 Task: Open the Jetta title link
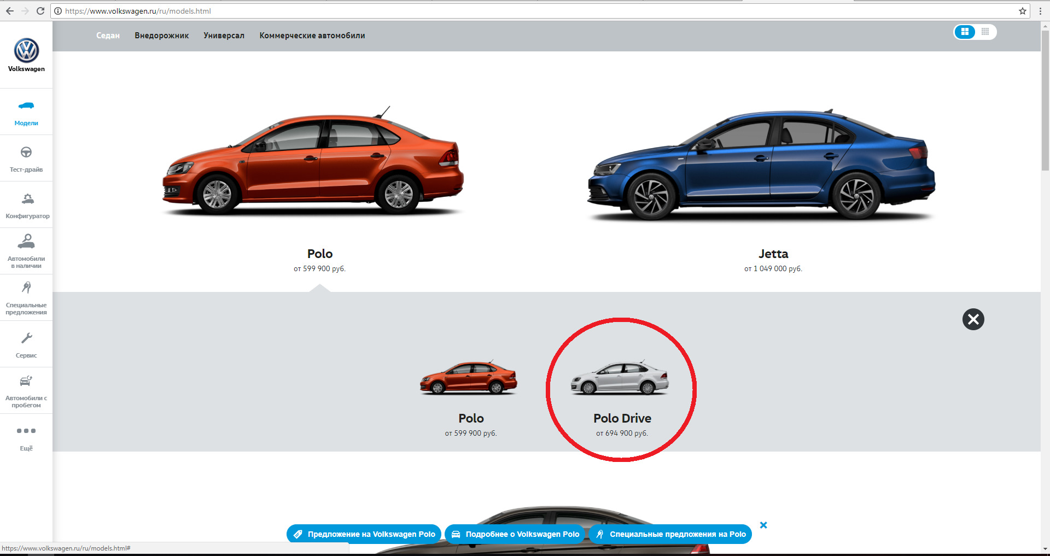pos(773,254)
